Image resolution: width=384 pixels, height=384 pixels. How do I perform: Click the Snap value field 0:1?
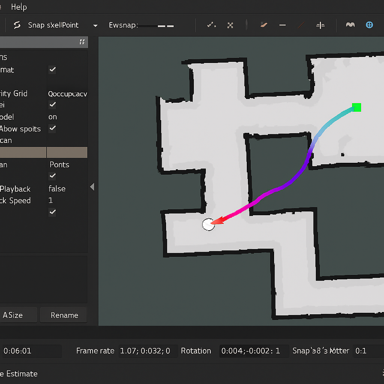click(368, 351)
